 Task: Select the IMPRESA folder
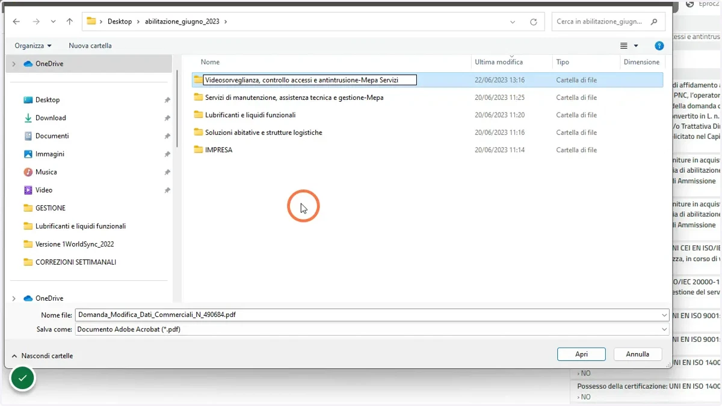pos(218,150)
